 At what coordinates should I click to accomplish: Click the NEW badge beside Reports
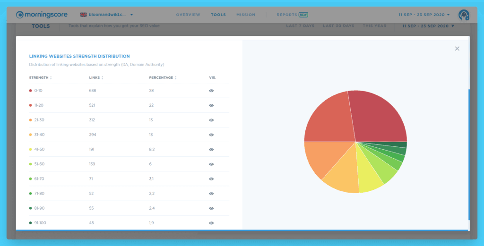(303, 15)
